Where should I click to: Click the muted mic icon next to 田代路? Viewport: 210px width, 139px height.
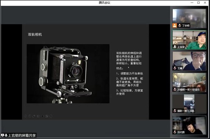coord(175,132)
